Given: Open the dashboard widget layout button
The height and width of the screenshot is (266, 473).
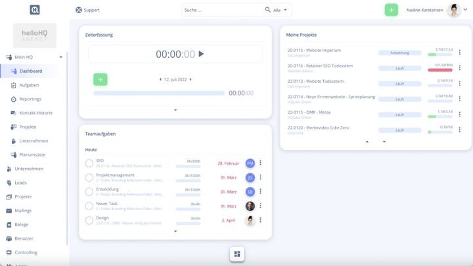Looking at the screenshot, I should pos(237,254).
